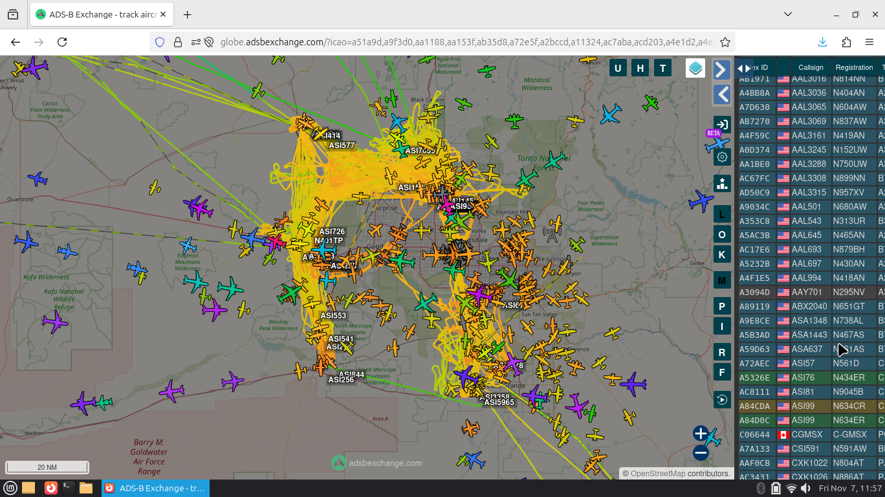Select callsign CXK1022 row
Image resolution: width=885 pixels, height=497 pixels.
point(811,463)
